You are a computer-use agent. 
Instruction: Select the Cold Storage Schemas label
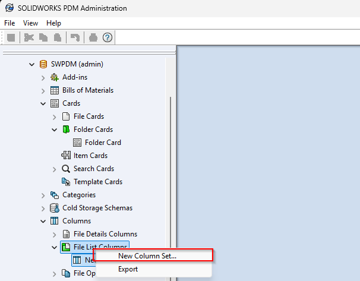[x=97, y=208]
